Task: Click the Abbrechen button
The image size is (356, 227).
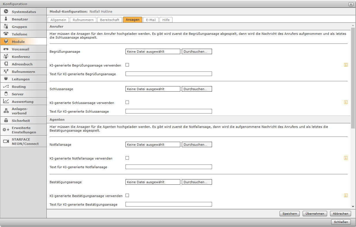Action: (340, 214)
